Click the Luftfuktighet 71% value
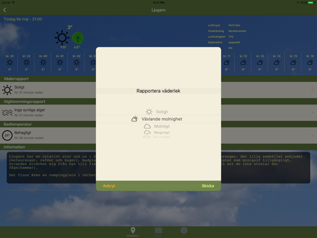Viewport: 317px width, 238px height. click(x=231, y=37)
